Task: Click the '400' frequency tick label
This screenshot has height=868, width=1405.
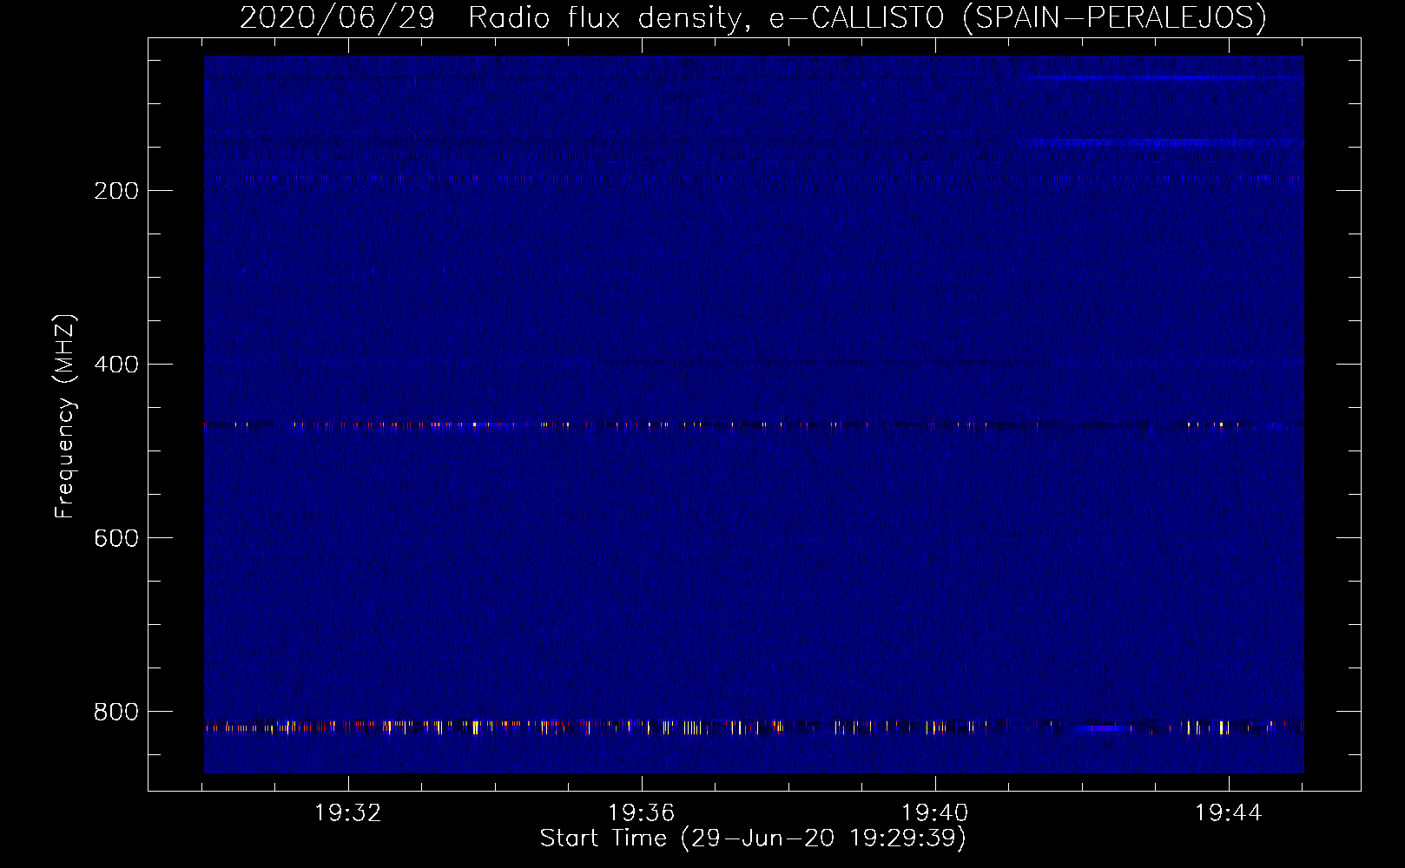Action: point(116,365)
